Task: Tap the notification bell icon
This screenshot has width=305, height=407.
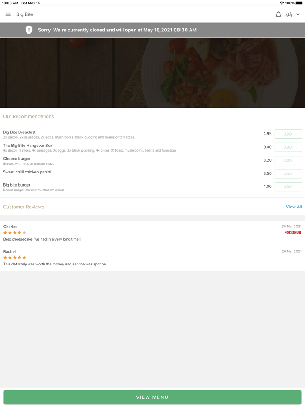Action: (x=278, y=14)
